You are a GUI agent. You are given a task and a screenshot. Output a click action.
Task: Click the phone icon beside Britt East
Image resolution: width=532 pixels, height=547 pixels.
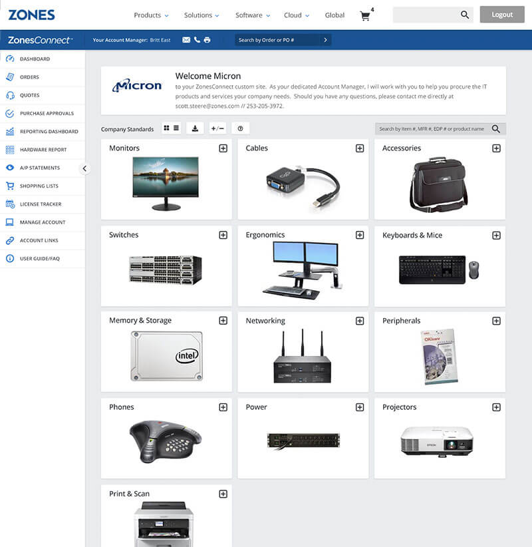197,40
